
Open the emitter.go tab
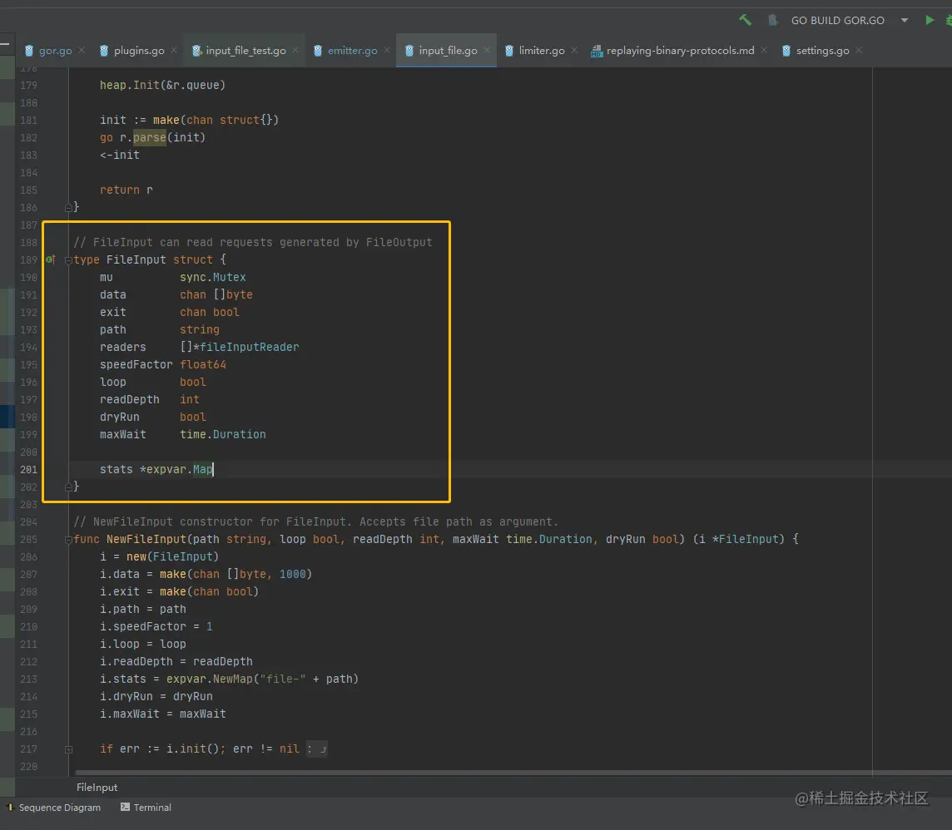tap(353, 51)
